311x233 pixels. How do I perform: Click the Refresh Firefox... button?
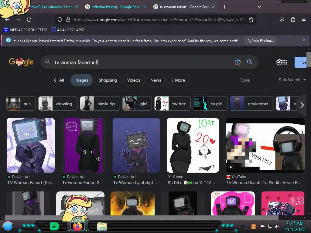(x=260, y=41)
